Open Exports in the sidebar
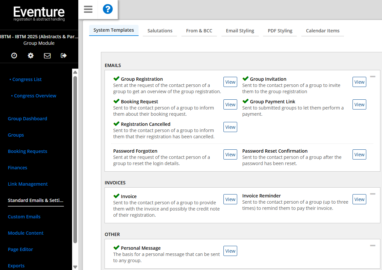Image resolution: width=382 pixels, height=270 pixels. (x=16, y=266)
